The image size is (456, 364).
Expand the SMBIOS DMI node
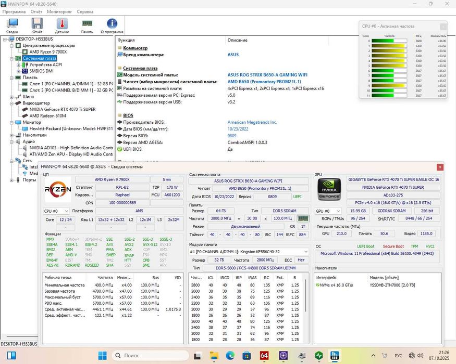click(18, 71)
